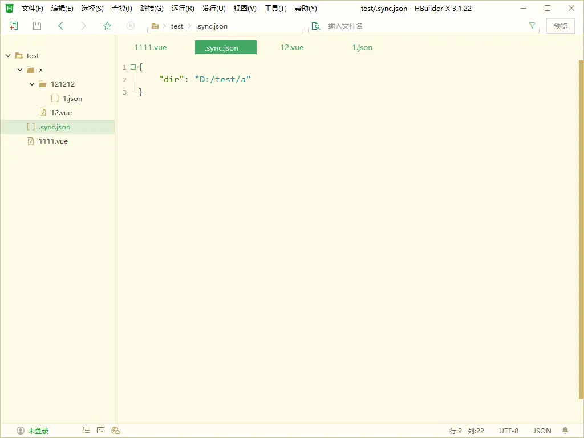Screen dimensions: 584x438
Task: Click the 列:22 column indicator
Action: [476, 431]
